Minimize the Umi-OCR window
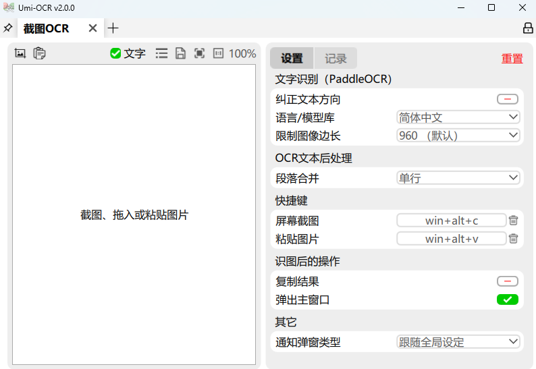The width and height of the screenshot is (536, 369). pos(461,7)
